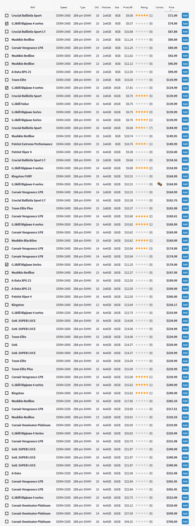Sort by the Combo column header
Screen dimensions: 195x526
point(160,7)
